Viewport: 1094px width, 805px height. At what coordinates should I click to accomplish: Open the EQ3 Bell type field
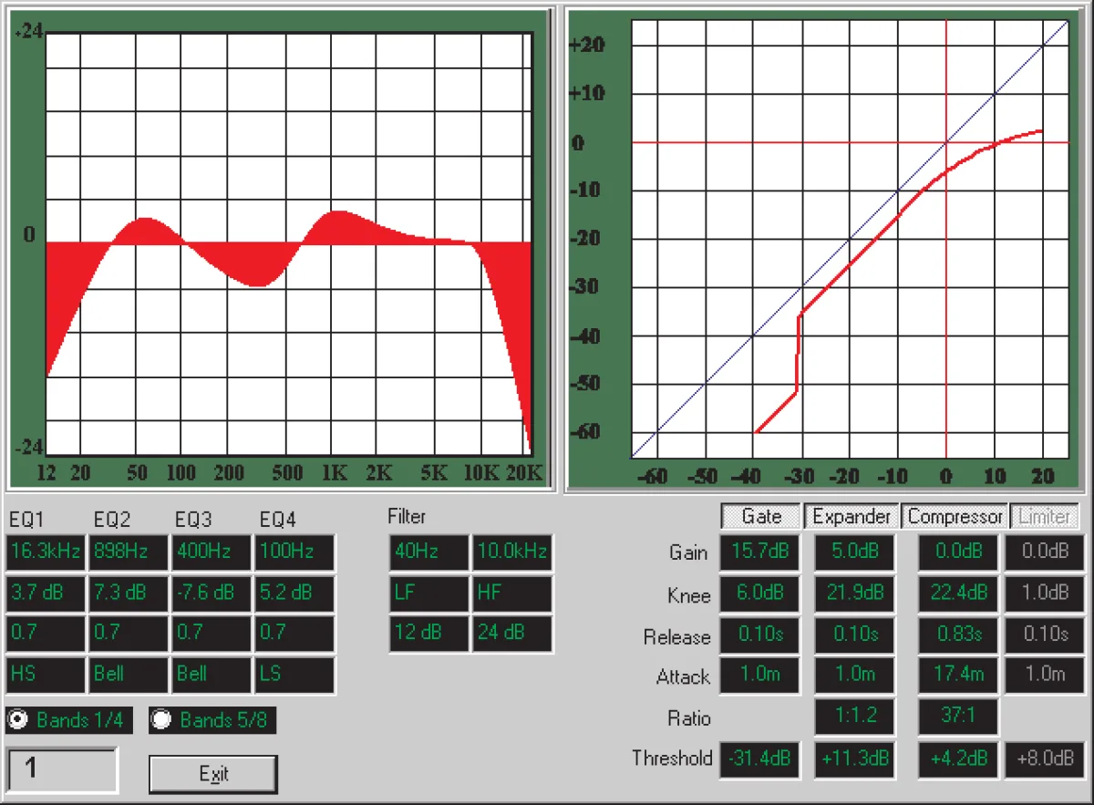[212, 675]
